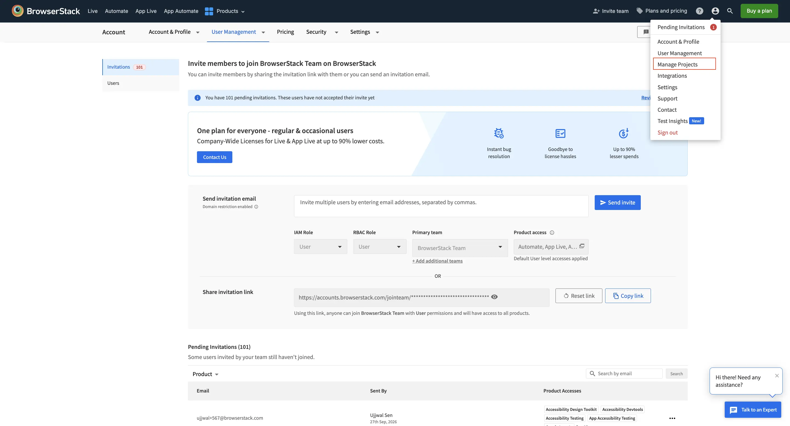Choose Sign out from account menu
The width and height of the screenshot is (790, 426).
pyautogui.click(x=667, y=132)
